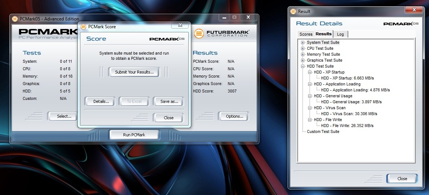Click the Futuremark Corporation logo icon
429x195 pixels.
(199, 33)
